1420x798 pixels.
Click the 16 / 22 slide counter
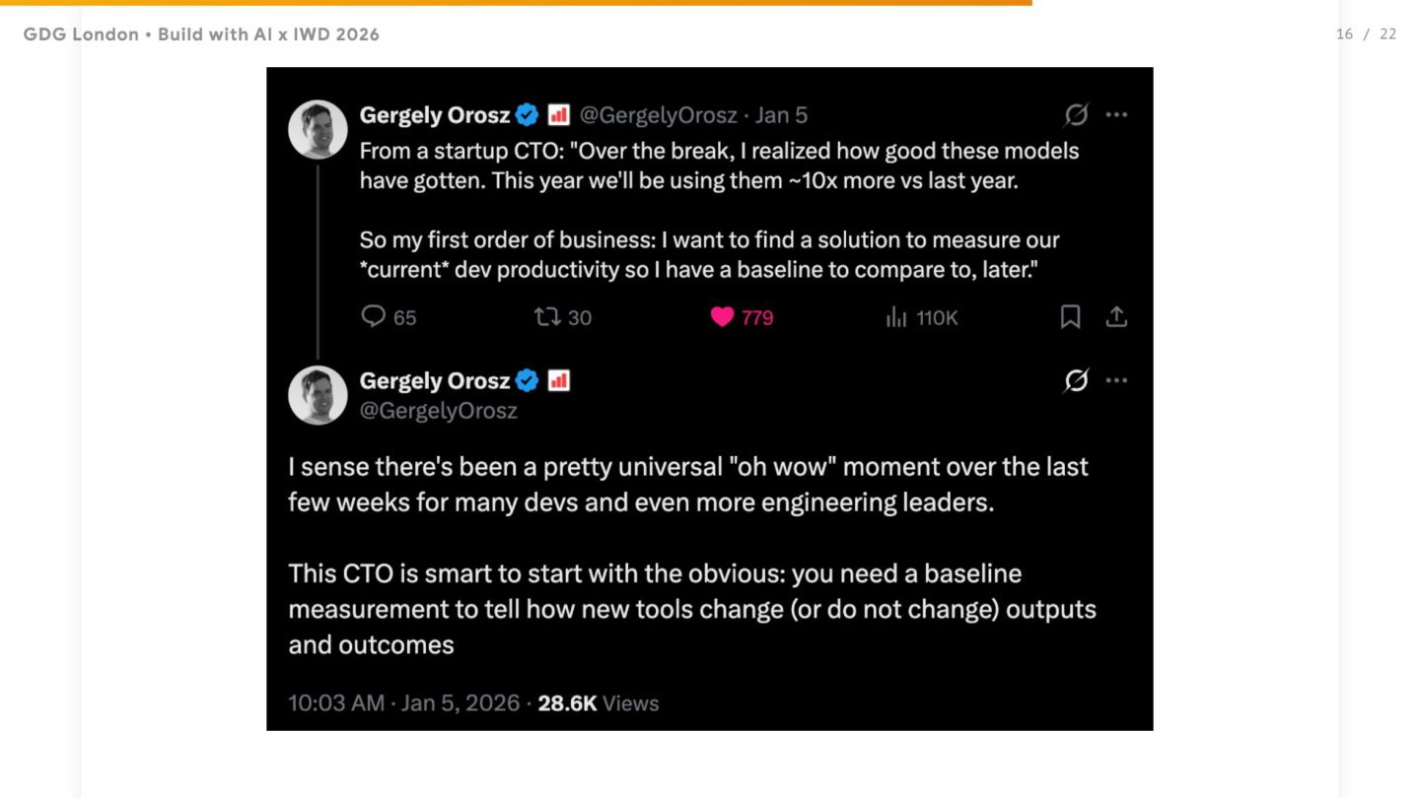click(x=1366, y=34)
